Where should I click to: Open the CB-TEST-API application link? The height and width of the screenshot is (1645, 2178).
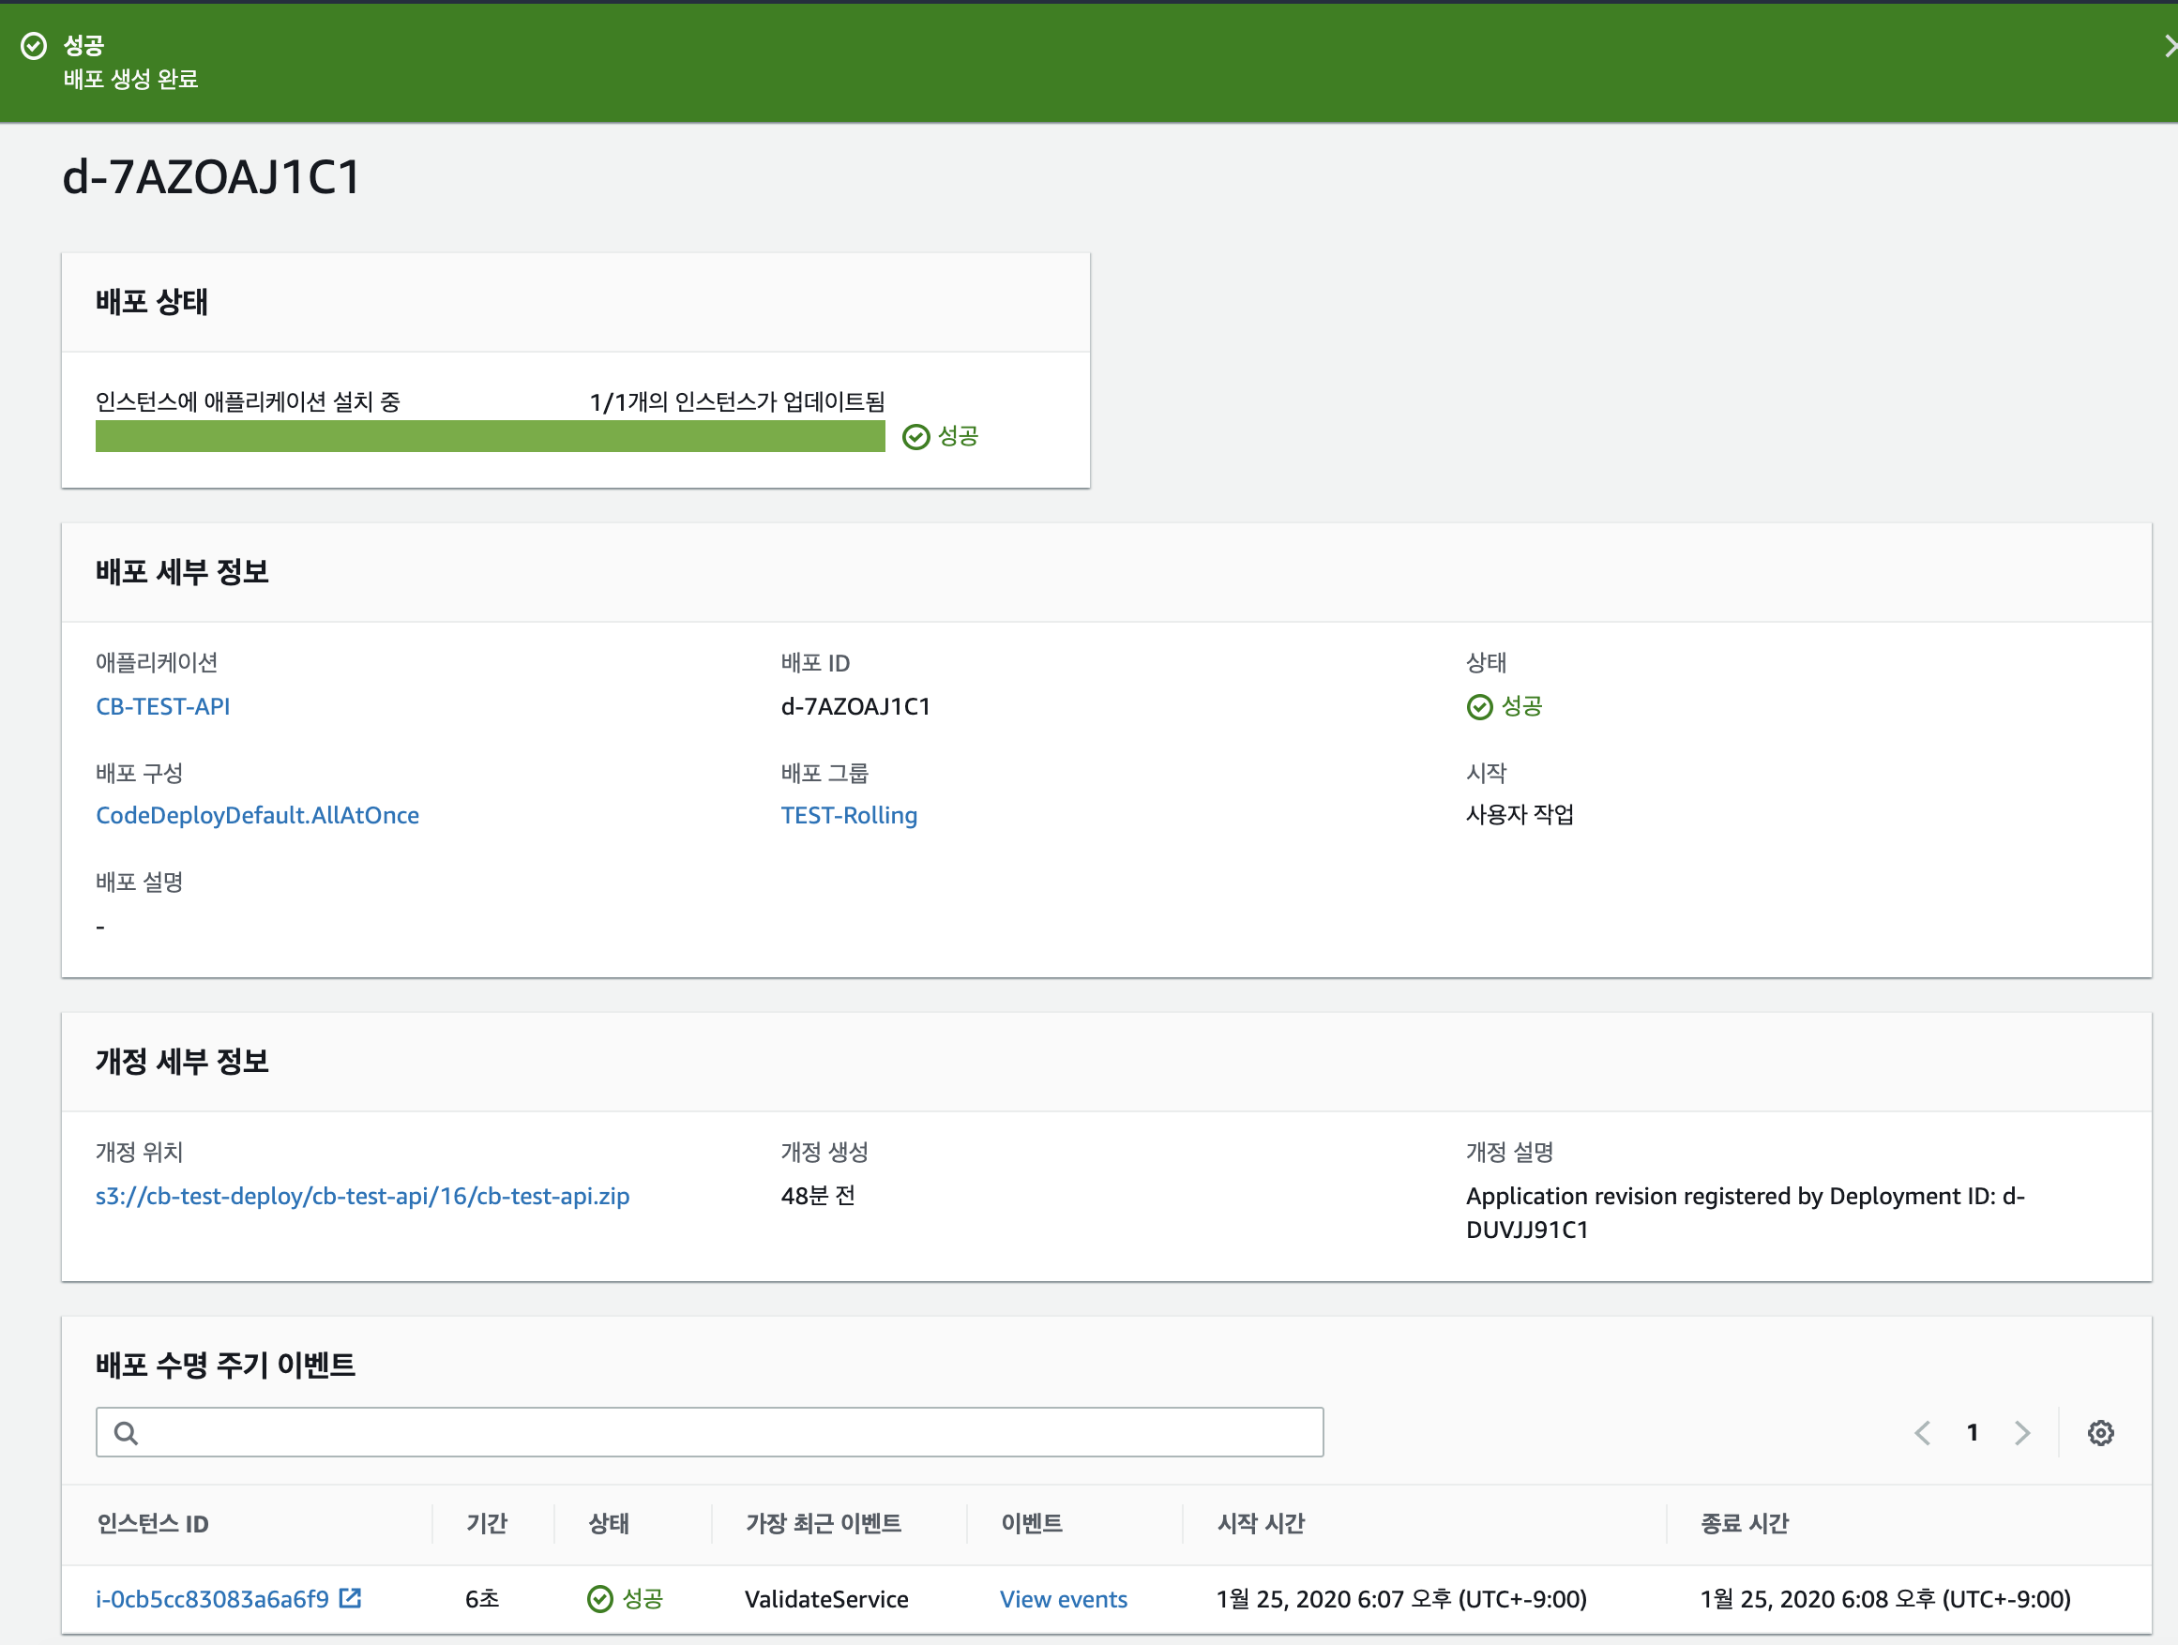click(162, 706)
